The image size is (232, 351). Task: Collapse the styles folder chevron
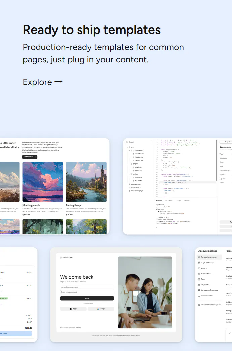pos(129,174)
